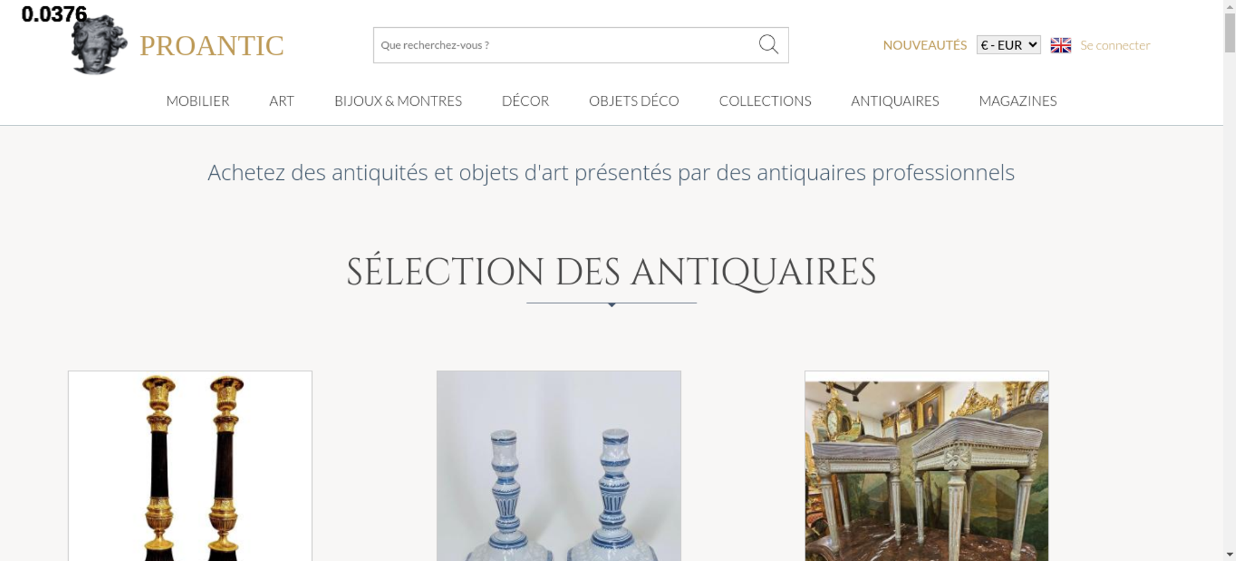The width and height of the screenshot is (1236, 561).
Task: Open the ART menu
Action: (x=282, y=101)
